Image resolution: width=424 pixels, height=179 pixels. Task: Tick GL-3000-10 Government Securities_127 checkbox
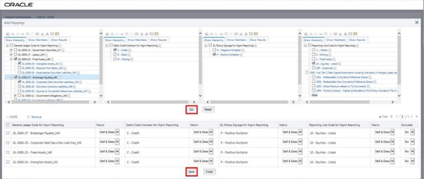[15, 50]
